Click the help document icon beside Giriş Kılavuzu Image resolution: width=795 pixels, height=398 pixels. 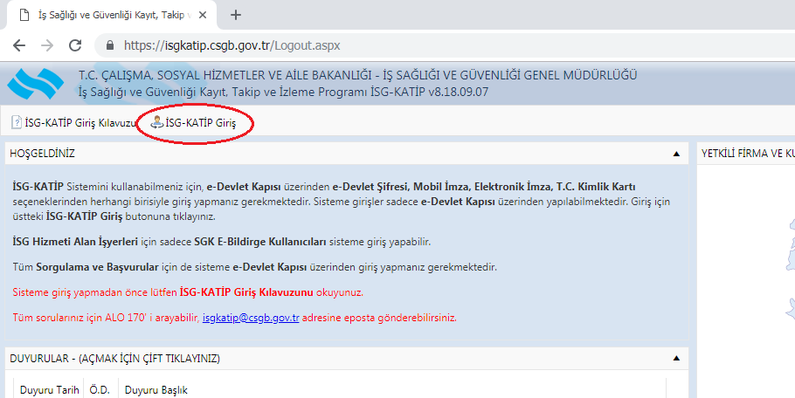17,122
